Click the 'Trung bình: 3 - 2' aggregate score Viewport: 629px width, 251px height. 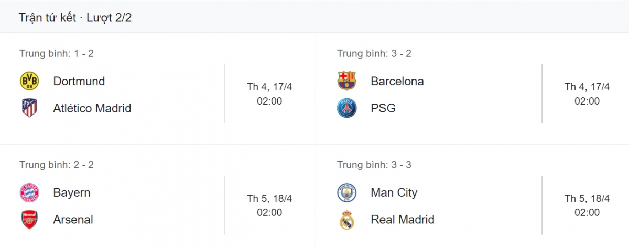[374, 53]
